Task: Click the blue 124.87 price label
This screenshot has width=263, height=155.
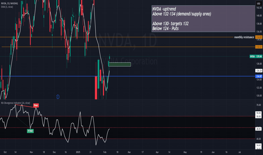Action: (x=259, y=76)
